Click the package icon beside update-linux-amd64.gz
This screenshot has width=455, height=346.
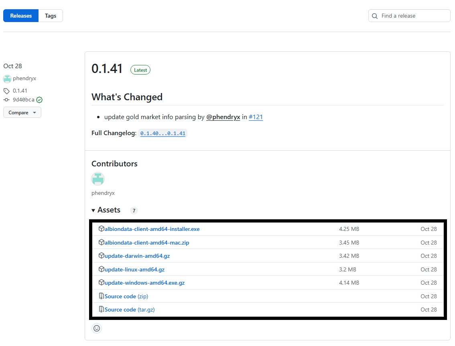(x=102, y=269)
